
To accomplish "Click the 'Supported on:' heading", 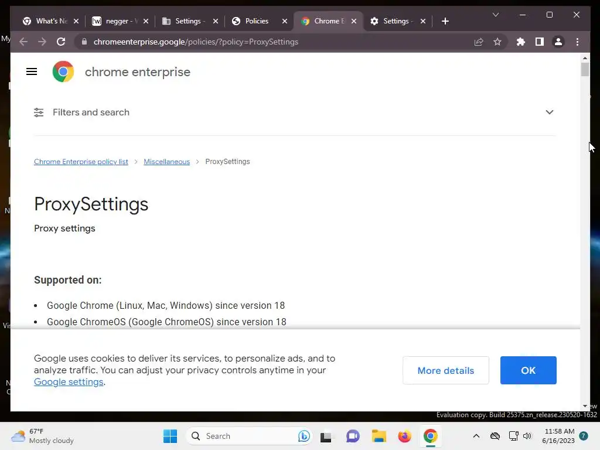I will (68, 279).
